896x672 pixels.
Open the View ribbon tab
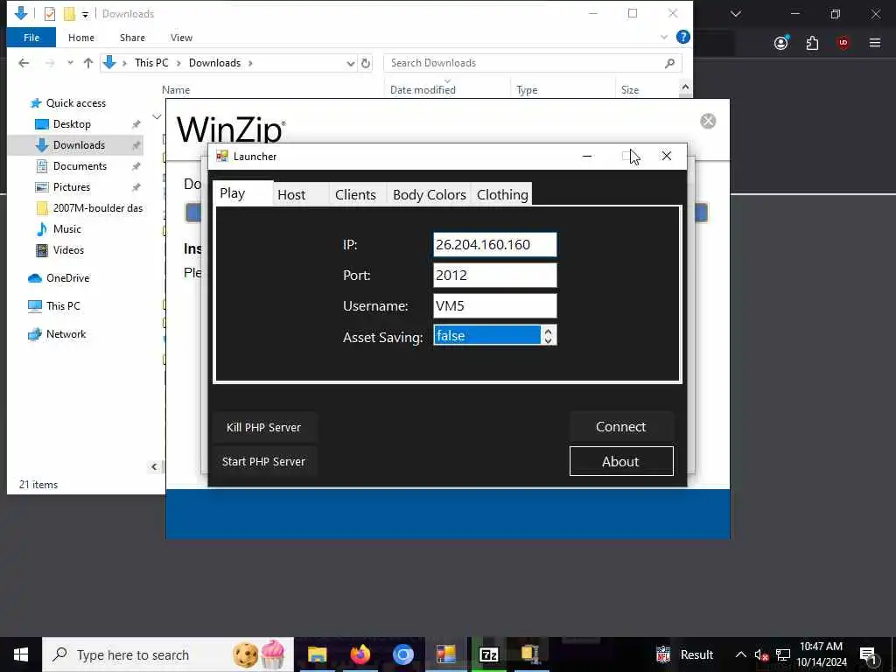pos(181,38)
